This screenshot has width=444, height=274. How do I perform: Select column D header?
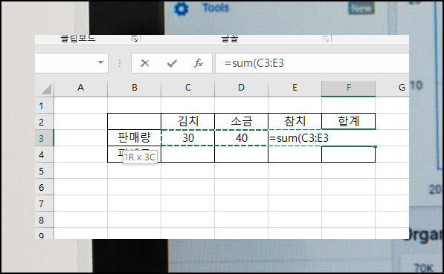[241, 88]
